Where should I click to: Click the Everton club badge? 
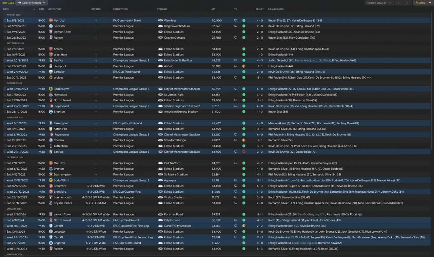[51, 169]
